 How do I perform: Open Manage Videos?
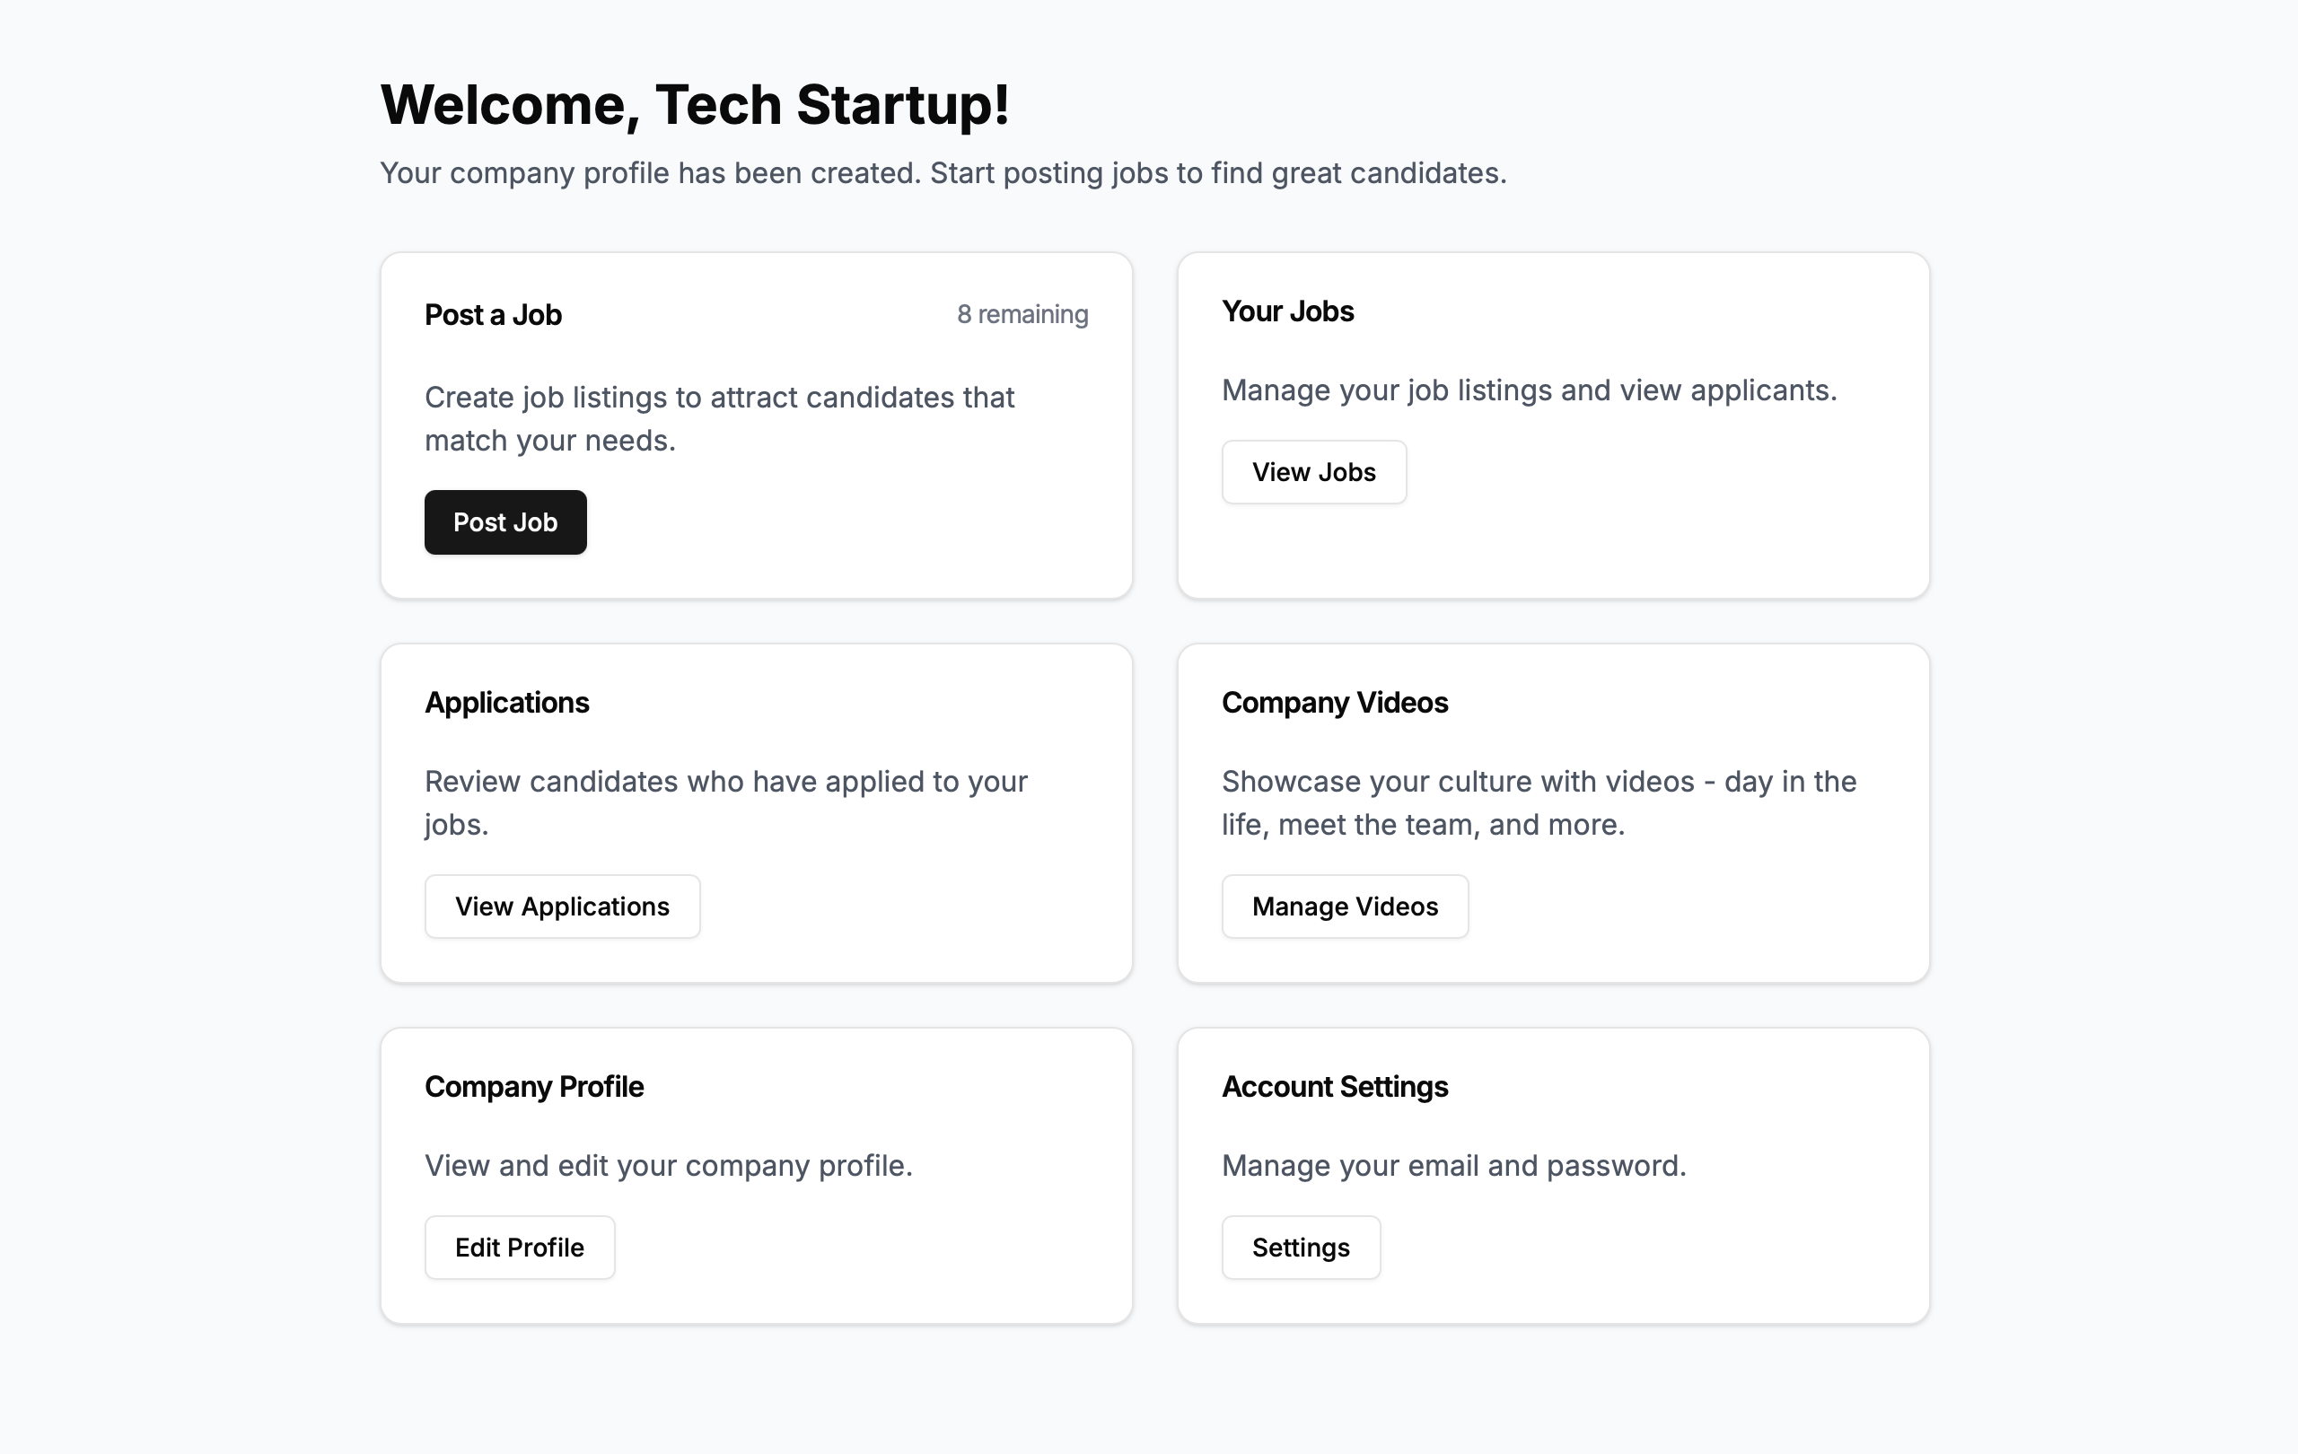[x=1345, y=906]
